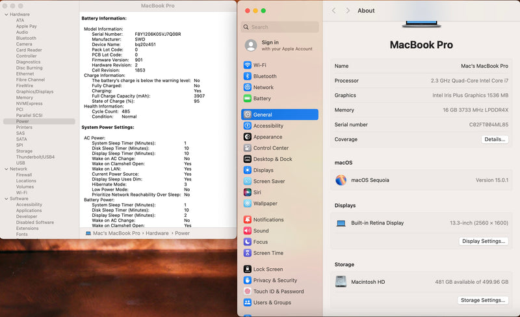Open the Displays icon in Settings sidebar
The height and width of the screenshot is (317, 520).
coord(248,170)
